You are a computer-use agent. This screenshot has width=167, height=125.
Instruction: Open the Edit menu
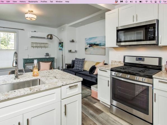click(x=8, y=2)
